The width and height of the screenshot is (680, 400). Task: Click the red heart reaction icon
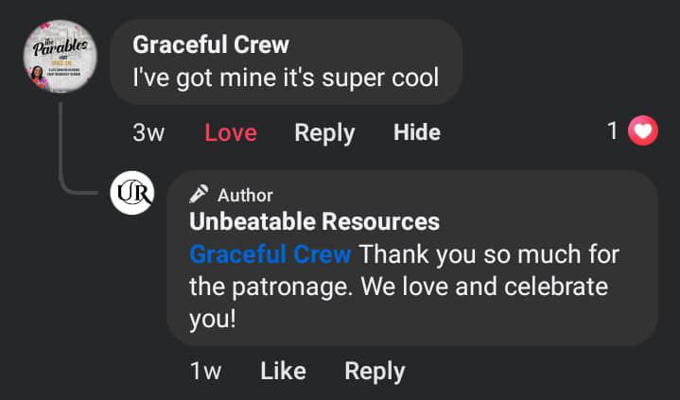click(644, 132)
